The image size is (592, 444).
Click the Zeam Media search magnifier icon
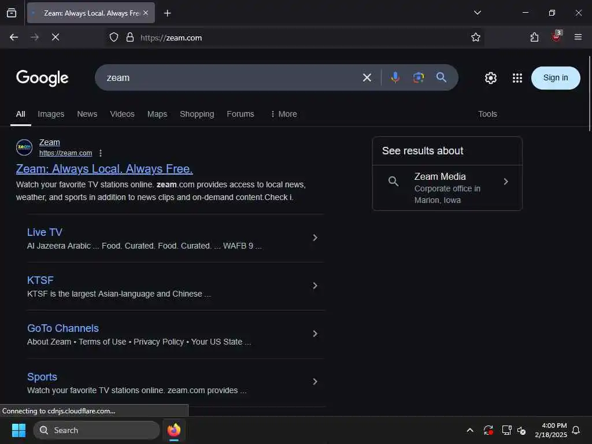pos(393,181)
